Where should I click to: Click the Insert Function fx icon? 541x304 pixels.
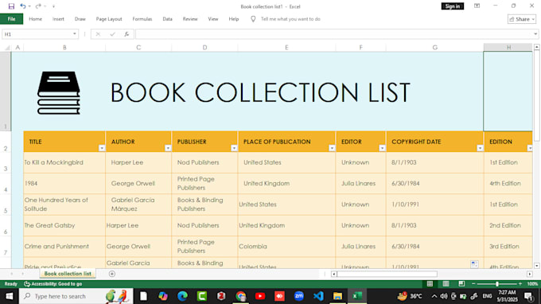click(126, 34)
